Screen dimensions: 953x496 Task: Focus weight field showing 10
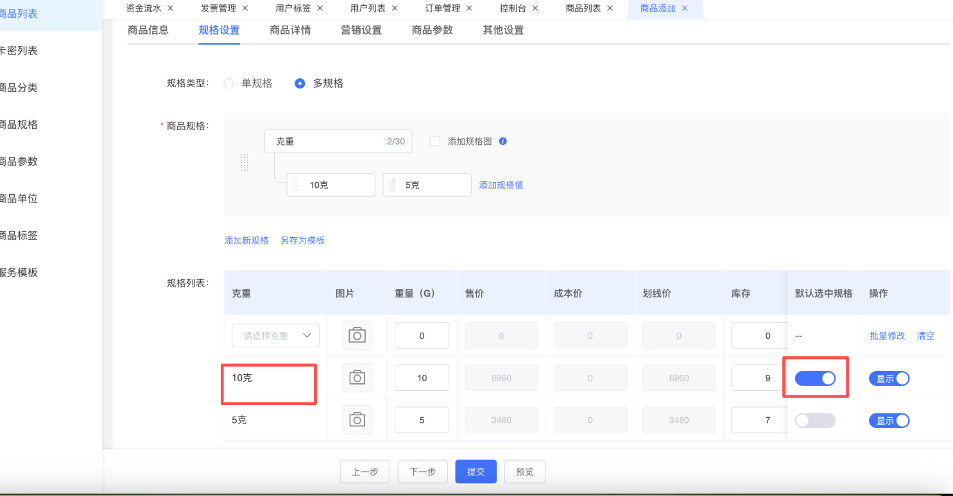pyautogui.click(x=422, y=378)
